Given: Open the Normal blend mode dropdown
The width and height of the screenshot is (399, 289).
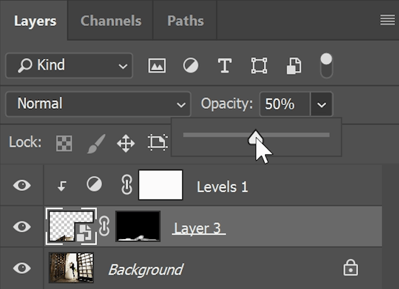Looking at the screenshot, I should 97,104.
